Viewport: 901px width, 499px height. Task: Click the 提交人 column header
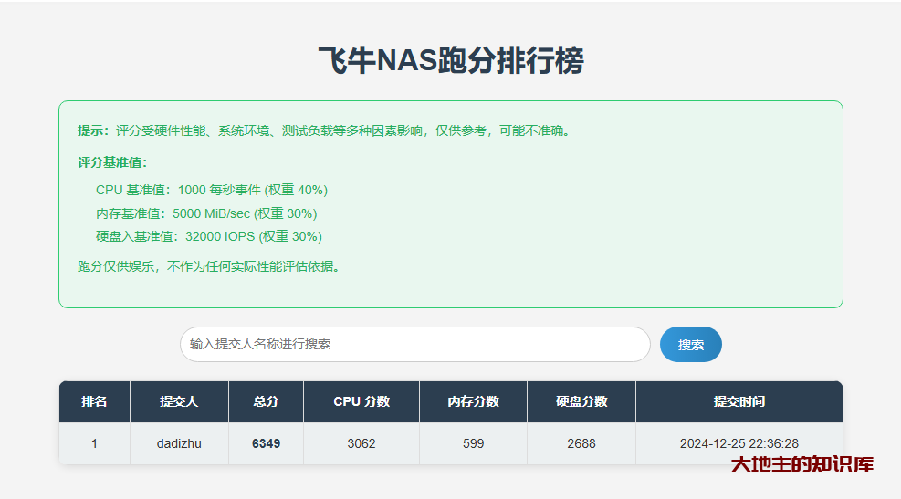179,401
